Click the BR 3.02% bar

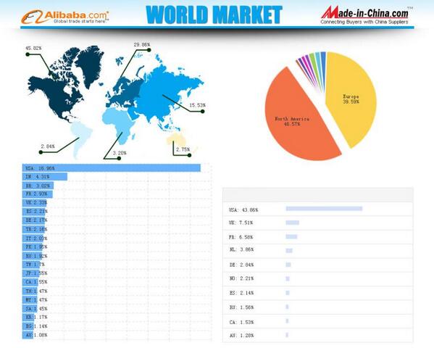(x=38, y=186)
